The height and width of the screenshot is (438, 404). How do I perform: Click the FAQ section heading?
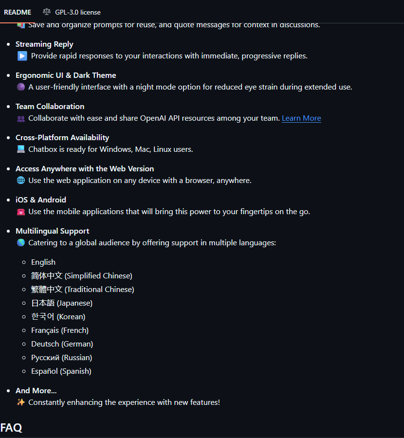point(11,427)
